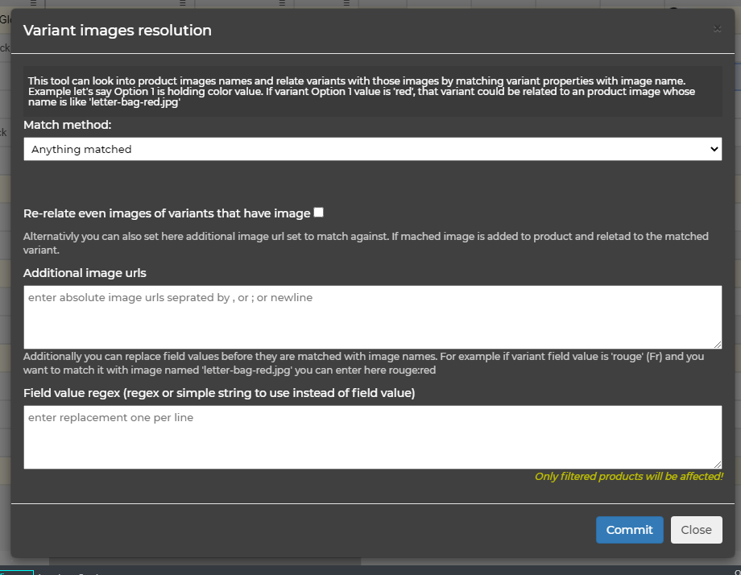Open the Match method dropdown
Viewport: 741px width, 575px height.
pyautogui.click(x=372, y=149)
